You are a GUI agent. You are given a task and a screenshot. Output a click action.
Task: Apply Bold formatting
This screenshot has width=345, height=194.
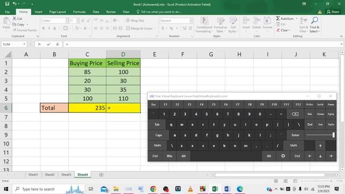(44, 28)
